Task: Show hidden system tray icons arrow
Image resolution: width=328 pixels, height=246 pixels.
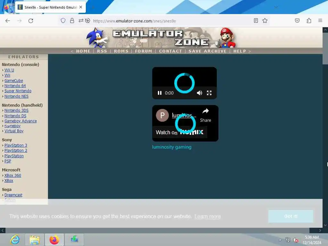Action: tap(280, 240)
